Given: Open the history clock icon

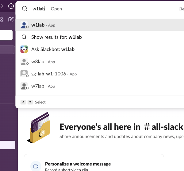Looking at the screenshot, I should [x=11, y=6].
